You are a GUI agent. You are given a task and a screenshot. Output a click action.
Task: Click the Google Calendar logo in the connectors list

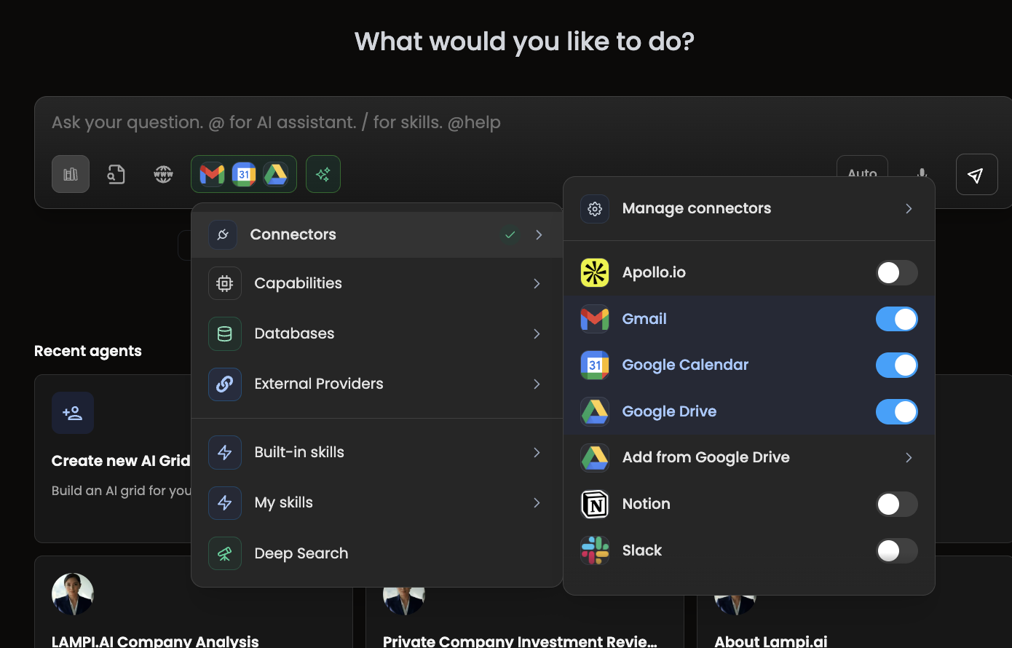pyautogui.click(x=595, y=366)
